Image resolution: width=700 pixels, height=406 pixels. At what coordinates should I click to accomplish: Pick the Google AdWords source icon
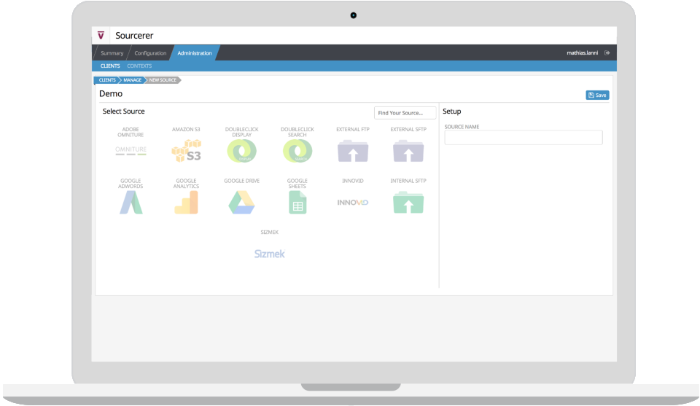pyautogui.click(x=131, y=203)
